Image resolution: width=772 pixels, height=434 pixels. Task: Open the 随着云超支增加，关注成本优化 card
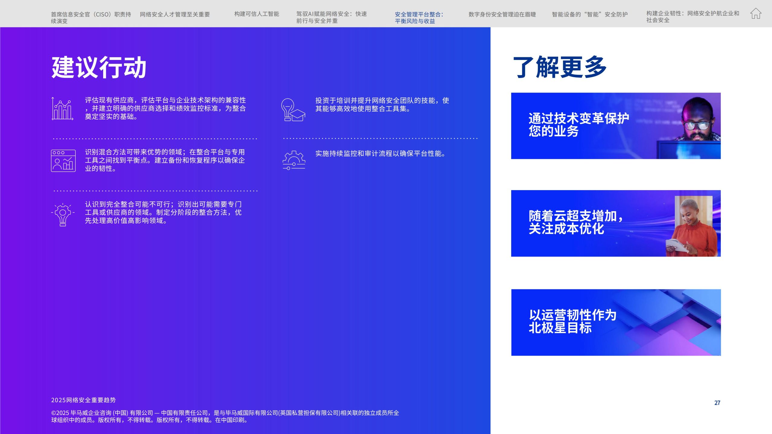click(575, 222)
